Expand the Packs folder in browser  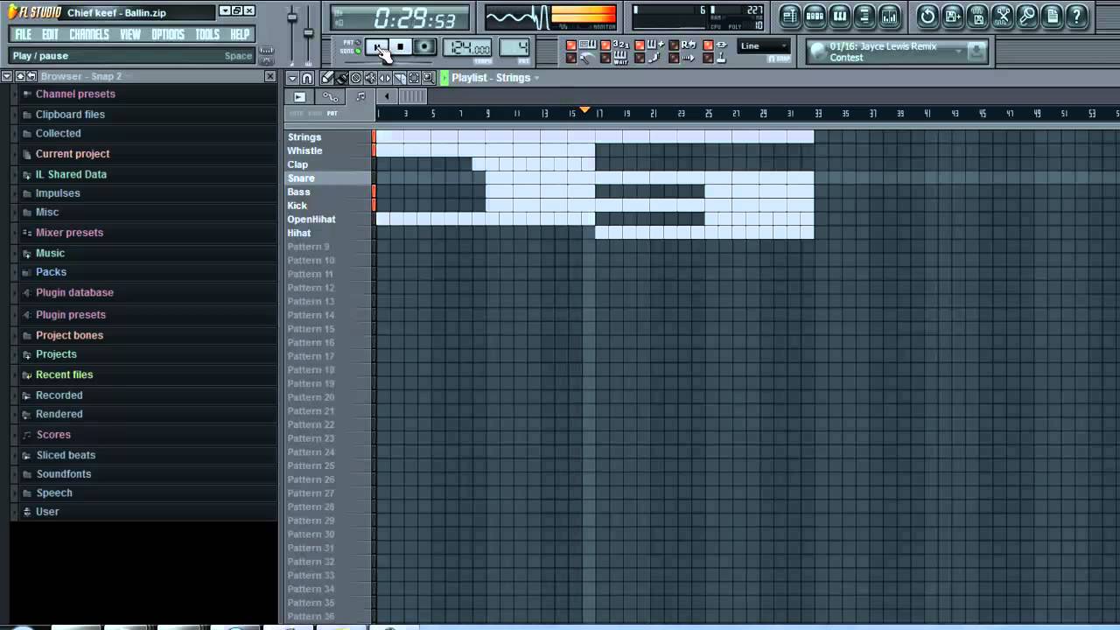[x=51, y=272]
